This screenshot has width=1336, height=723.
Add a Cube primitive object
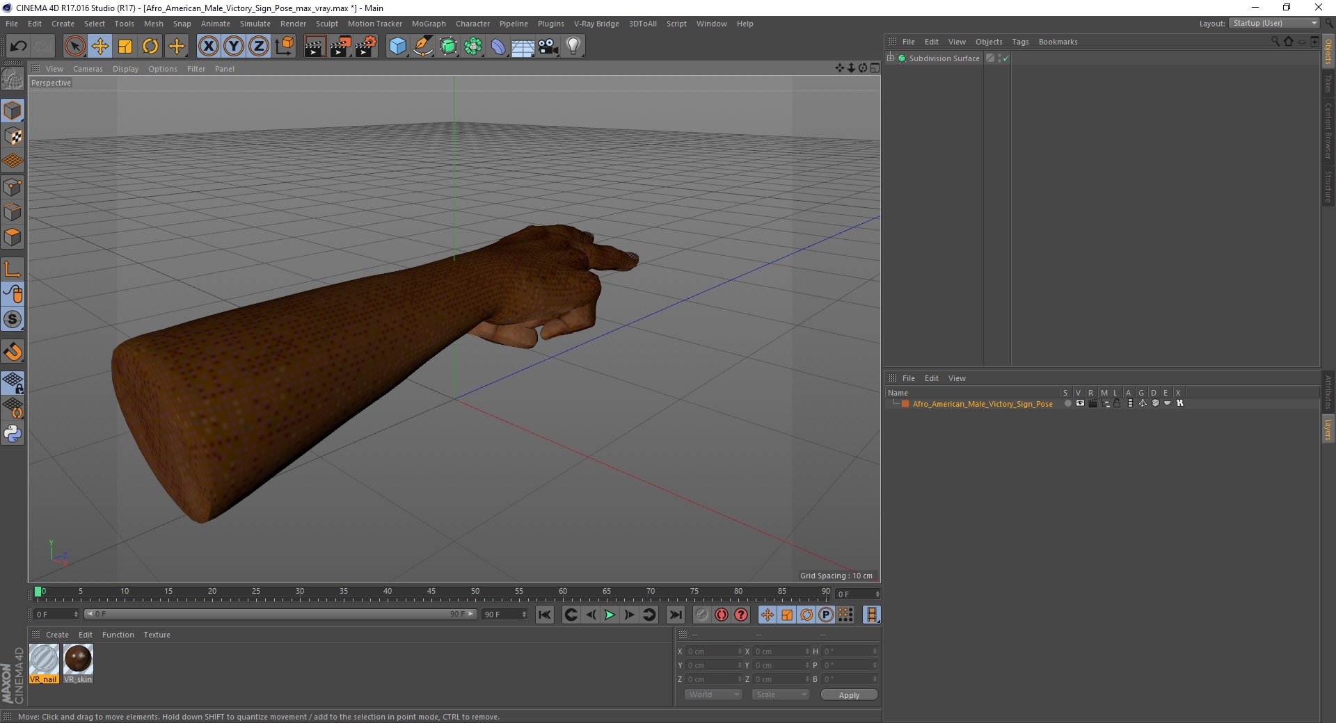pos(397,47)
